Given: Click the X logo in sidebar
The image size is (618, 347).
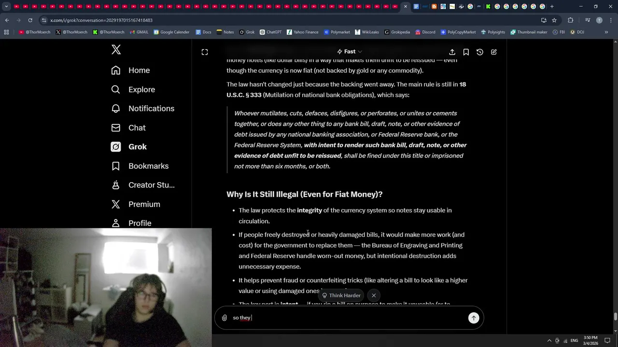Looking at the screenshot, I should click(116, 49).
